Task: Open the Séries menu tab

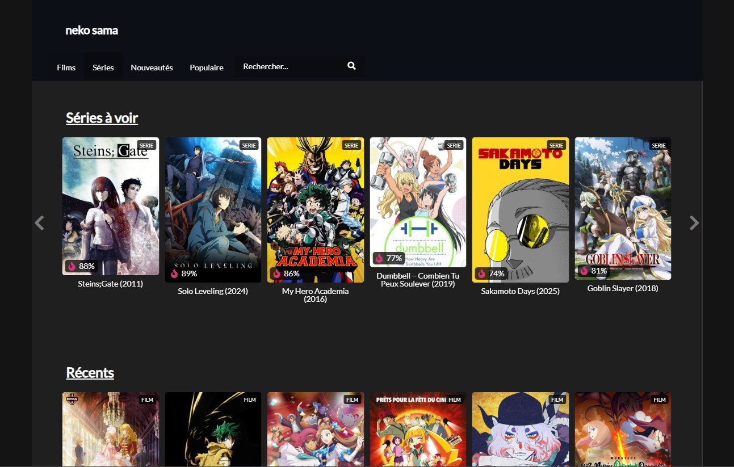Action: [103, 68]
